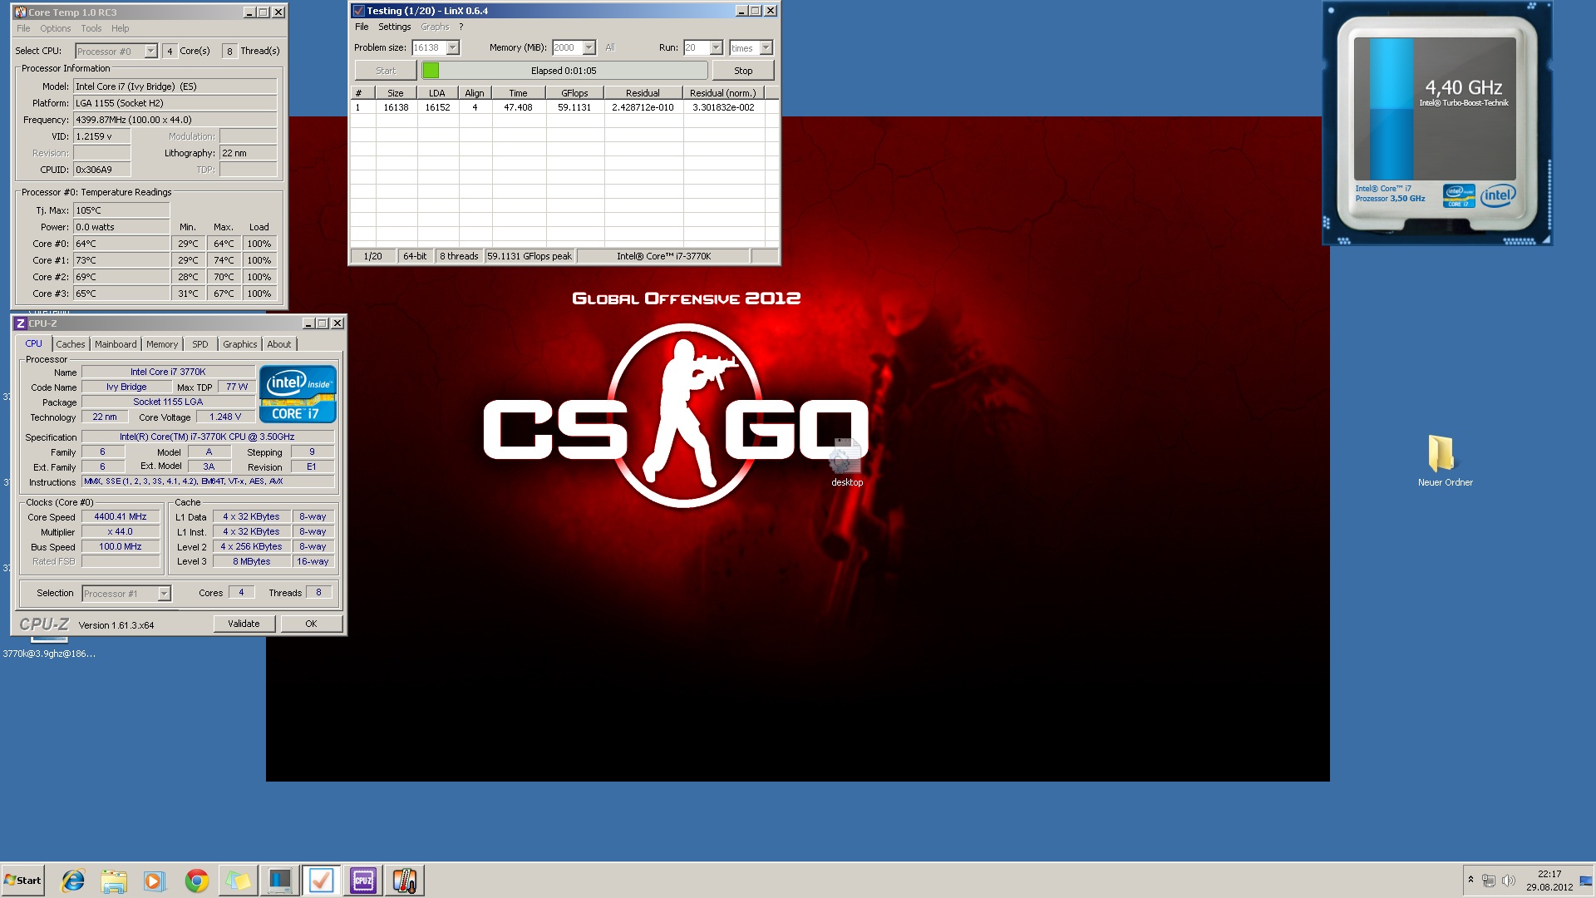Open Internet Explorer from the taskbar
Image resolution: width=1596 pixels, height=898 pixels.
[x=73, y=881]
